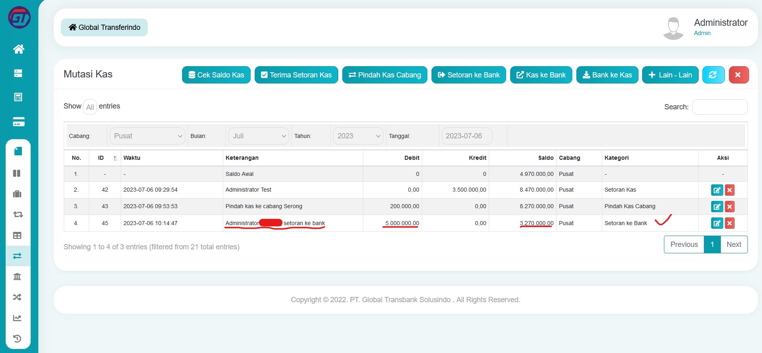762x353 pixels.
Task: Click the Global Transferindo breadcrumb
Action: [x=104, y=27]
